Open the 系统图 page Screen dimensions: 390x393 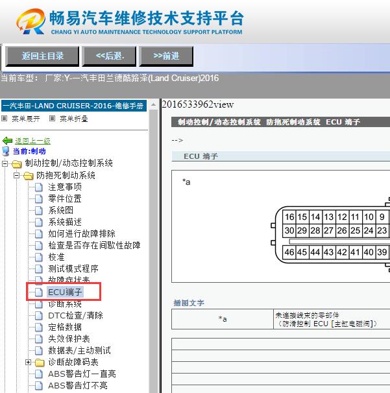click(x=61, y=210)
